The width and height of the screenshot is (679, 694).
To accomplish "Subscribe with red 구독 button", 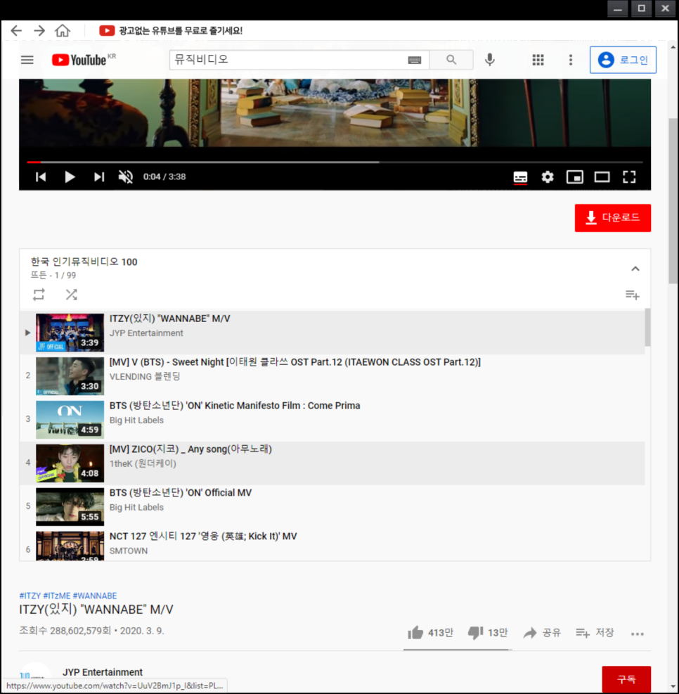I will (x=626, y=679).
